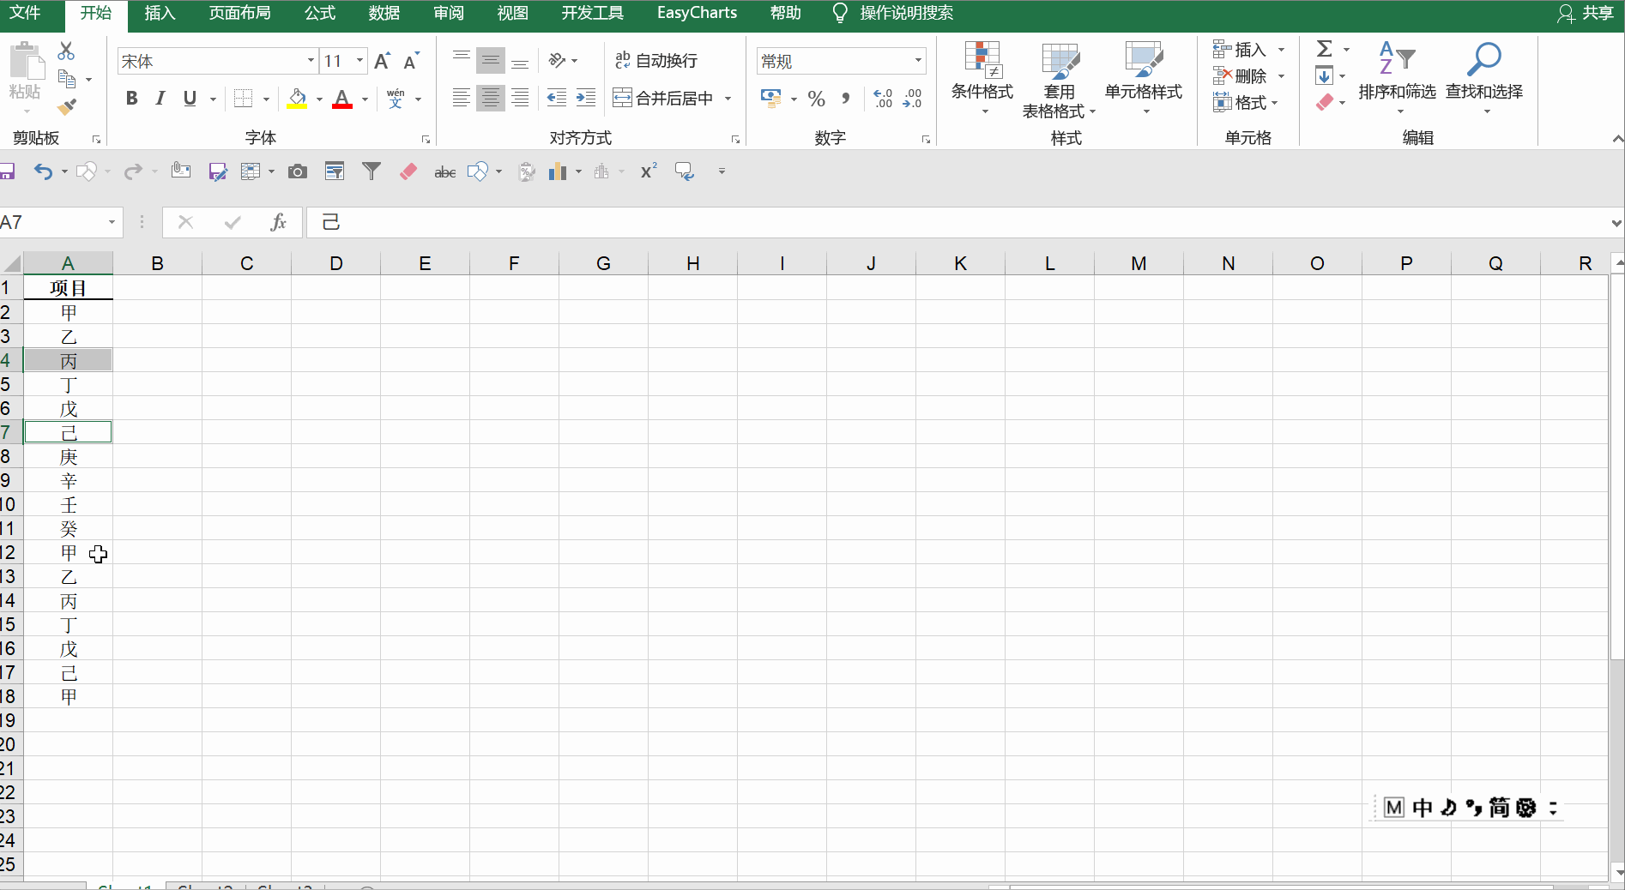Viewport: 1625px width, 890px height.
Task: Click the Copy icon in clipboard group
Action: click(66, 79)
